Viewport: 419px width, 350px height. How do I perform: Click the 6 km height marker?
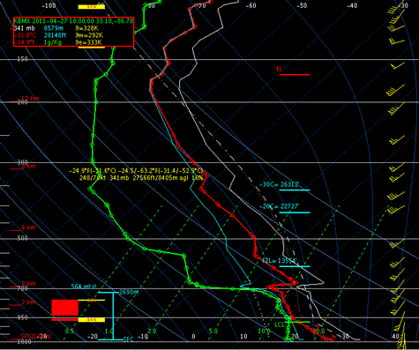click(28, 227)
